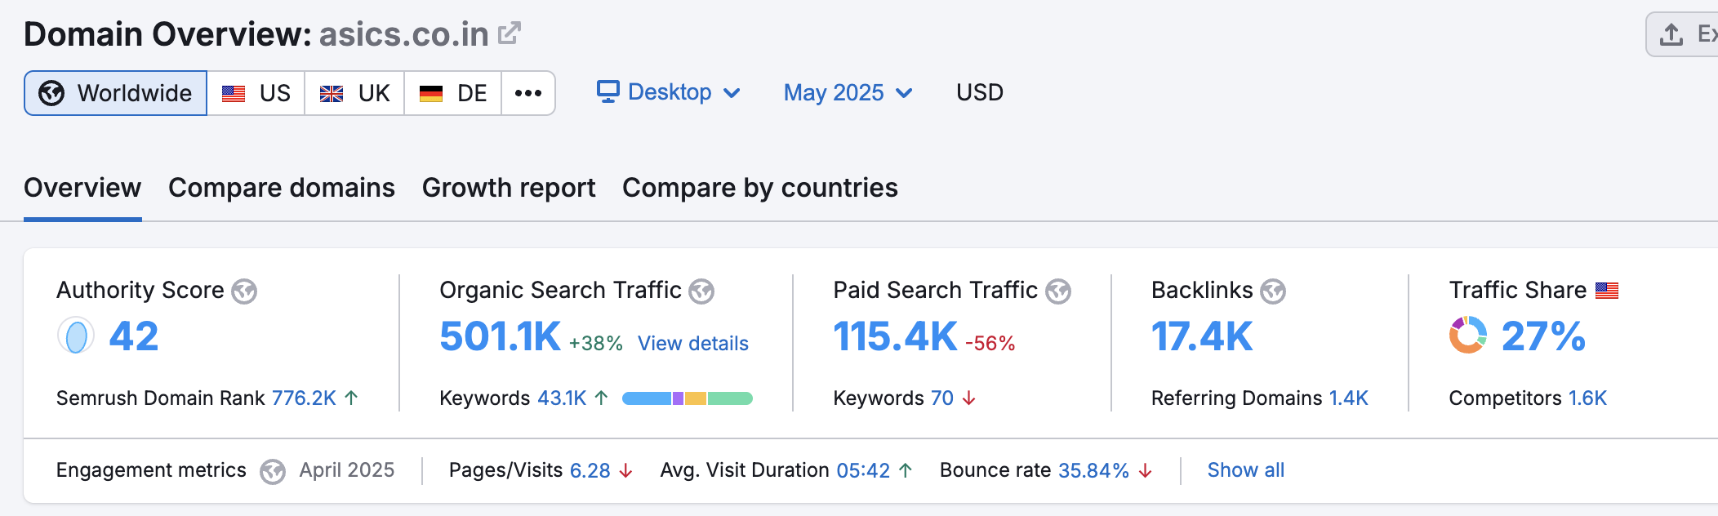Open Referring Domains 1.4K link
The width and height of the screenshot is (1718, 516).
tap(1348, 398)
